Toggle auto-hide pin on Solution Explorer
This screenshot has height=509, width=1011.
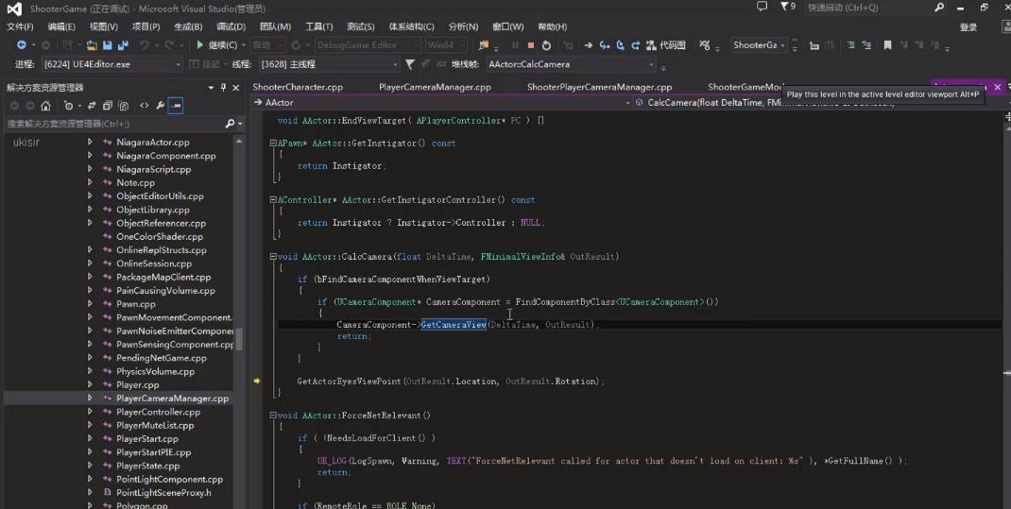224,88
